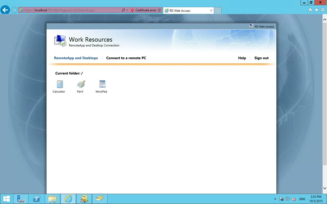Open the yellow stacked-book taskbar app icon
327x204 pixels.
coord(100,199)
